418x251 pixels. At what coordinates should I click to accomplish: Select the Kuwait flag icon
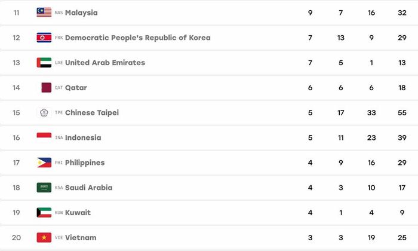[44, 213]
